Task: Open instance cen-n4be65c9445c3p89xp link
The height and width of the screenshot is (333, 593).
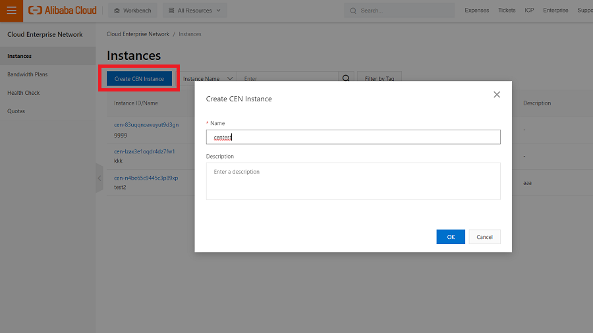Action: [x=146, y=178]
